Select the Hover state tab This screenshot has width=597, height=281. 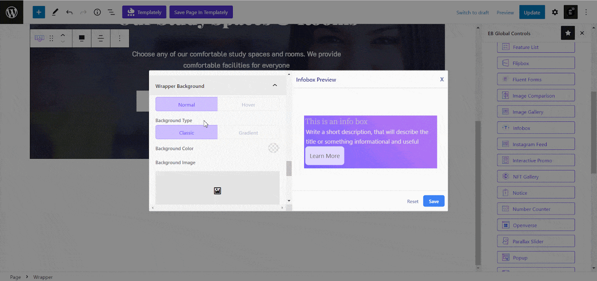pyautogui.click(x=249, y=104)
